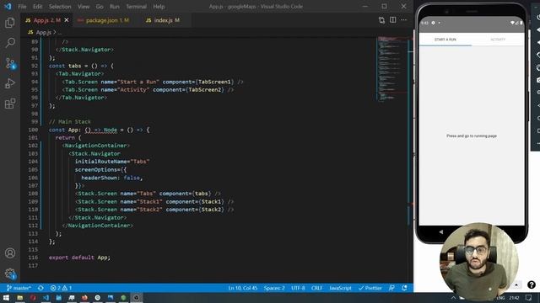Show hidden system tray icons chevron

[453, 297]
